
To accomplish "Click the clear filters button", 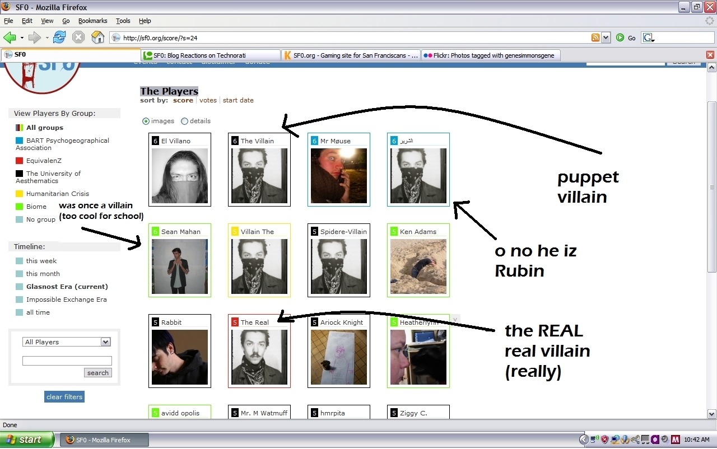I will click(x=64, y=397).
